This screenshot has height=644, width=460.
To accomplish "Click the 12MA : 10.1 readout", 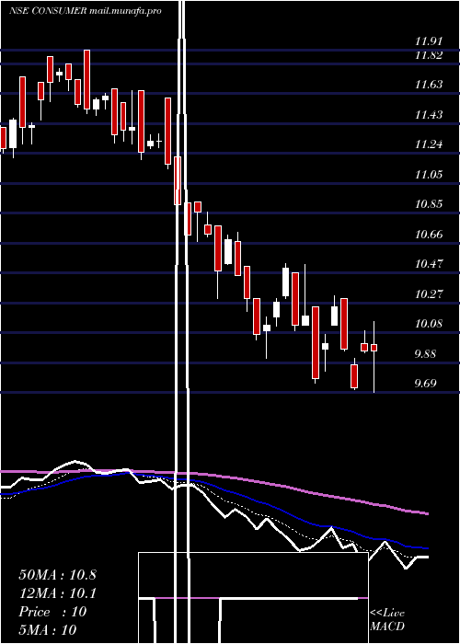I will pos(57,593).
